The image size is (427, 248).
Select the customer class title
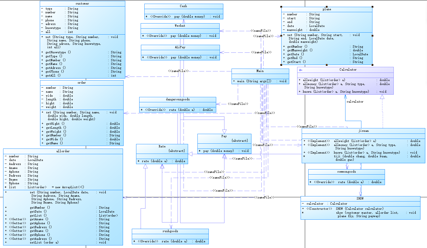point(82,4)
